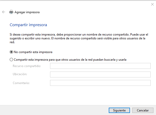Click the Recurso compartido: label

tap(27, 66)
